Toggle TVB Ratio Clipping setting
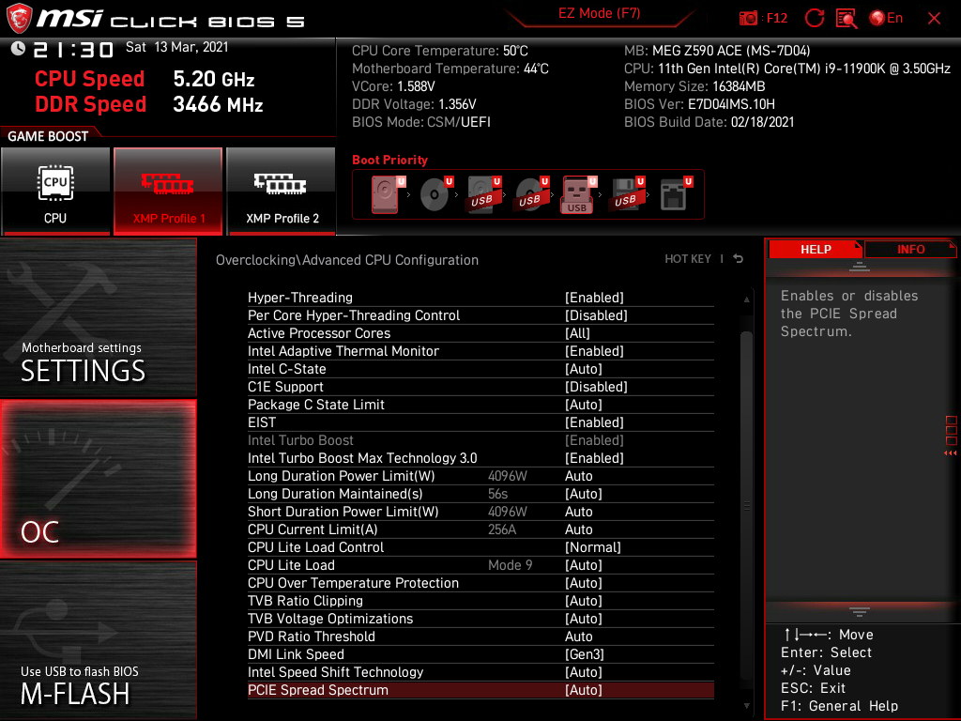This screenshot has width=961, height=721. click(x=480, y=600)
